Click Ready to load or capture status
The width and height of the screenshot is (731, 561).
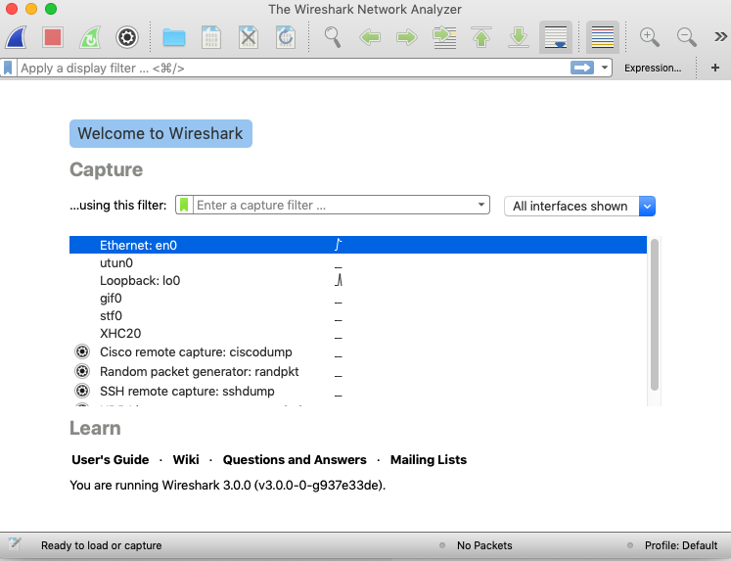tap(101, 545)
